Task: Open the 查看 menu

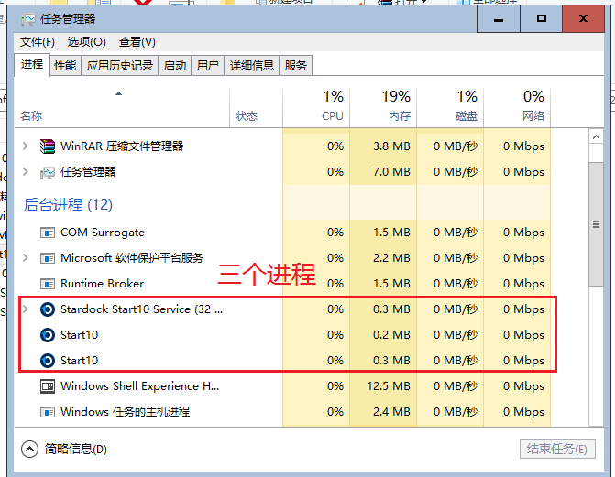Action: click(137, 42)
